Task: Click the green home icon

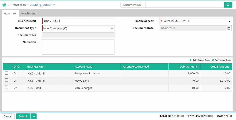Action: tap(4, 5)
